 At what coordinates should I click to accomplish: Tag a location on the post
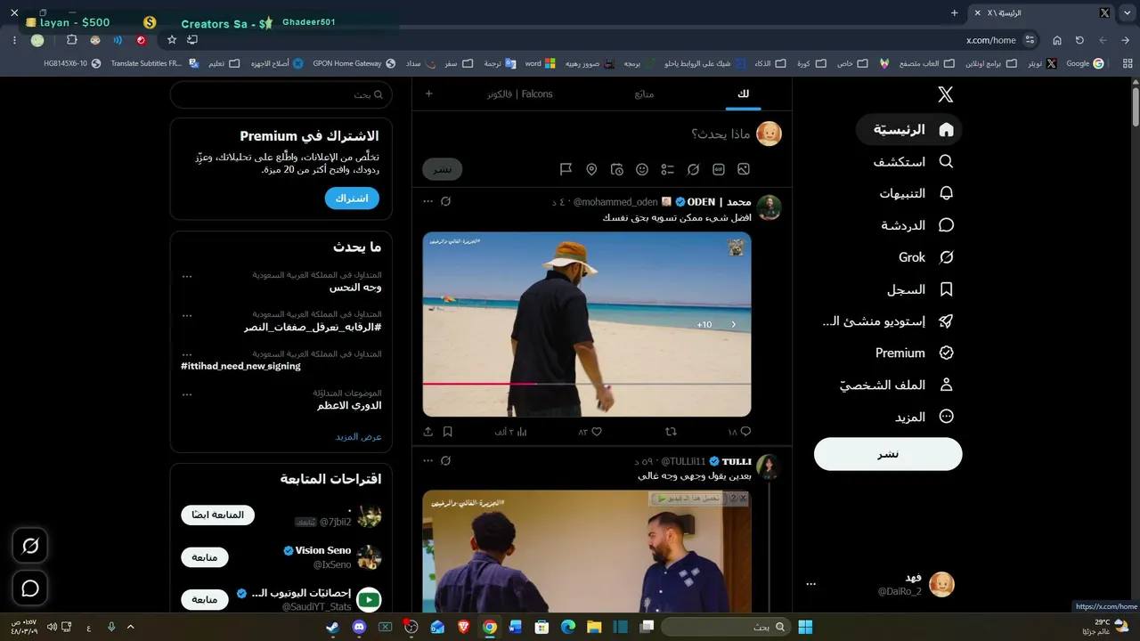(591, 169)
